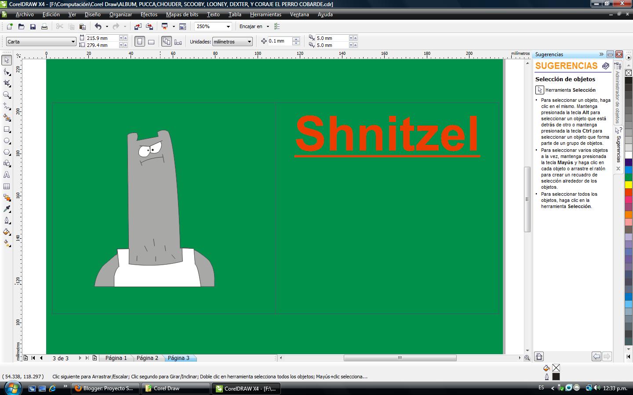The image size is (633, 395).
Task: Select the Basic shapes tool
Action: [x=7, y=163]
